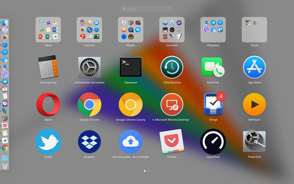The width and height of the screenshot is (294, 184).
Task: Open Системные настройки gear icon
Action: pos(89,67)
